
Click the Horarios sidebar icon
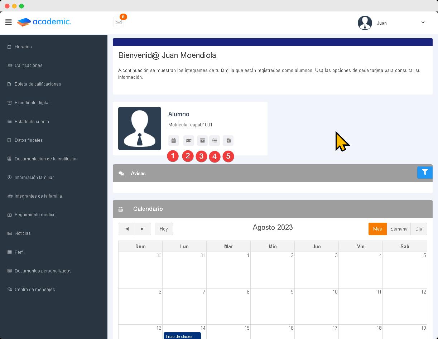tap(9, 47)
